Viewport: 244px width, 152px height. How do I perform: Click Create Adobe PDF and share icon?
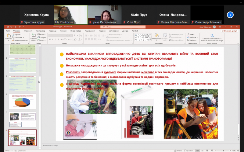pos(212,36)
